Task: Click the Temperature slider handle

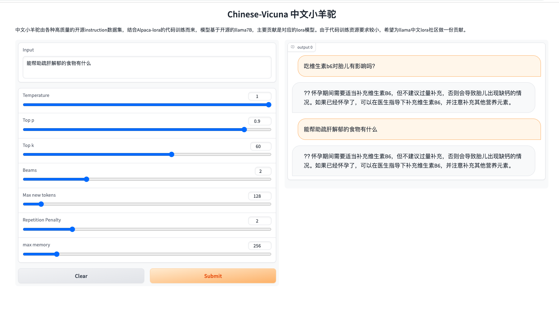Action: coord(269,105)
